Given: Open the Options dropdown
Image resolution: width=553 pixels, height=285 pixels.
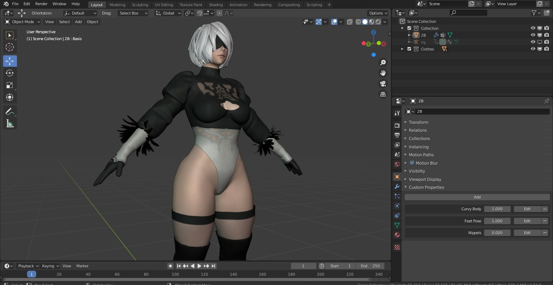Looking at the screenshot, I should point(378,13).
